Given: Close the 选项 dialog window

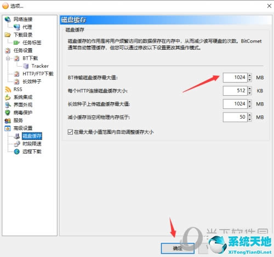Looking at the screenshot, I should click(x=269, y=6).
